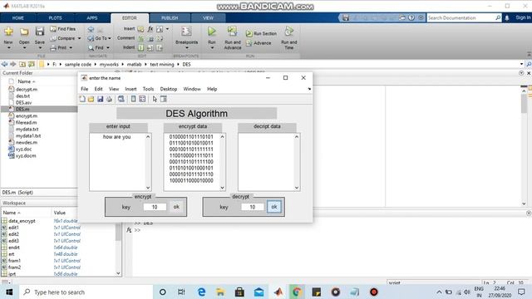532x299 pixels.
Task: Click the Advance icon in the RUN group
Action: 249,43
